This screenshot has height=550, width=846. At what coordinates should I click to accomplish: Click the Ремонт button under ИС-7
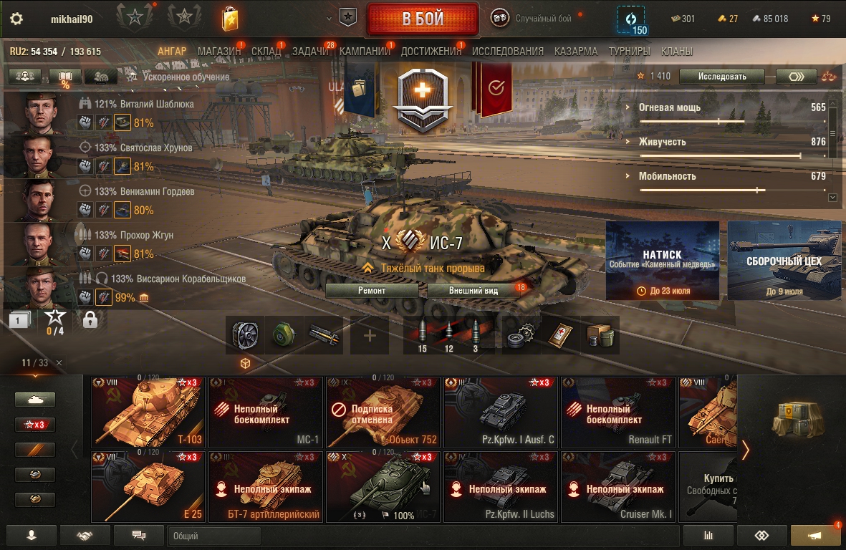(x=372, y=291)
